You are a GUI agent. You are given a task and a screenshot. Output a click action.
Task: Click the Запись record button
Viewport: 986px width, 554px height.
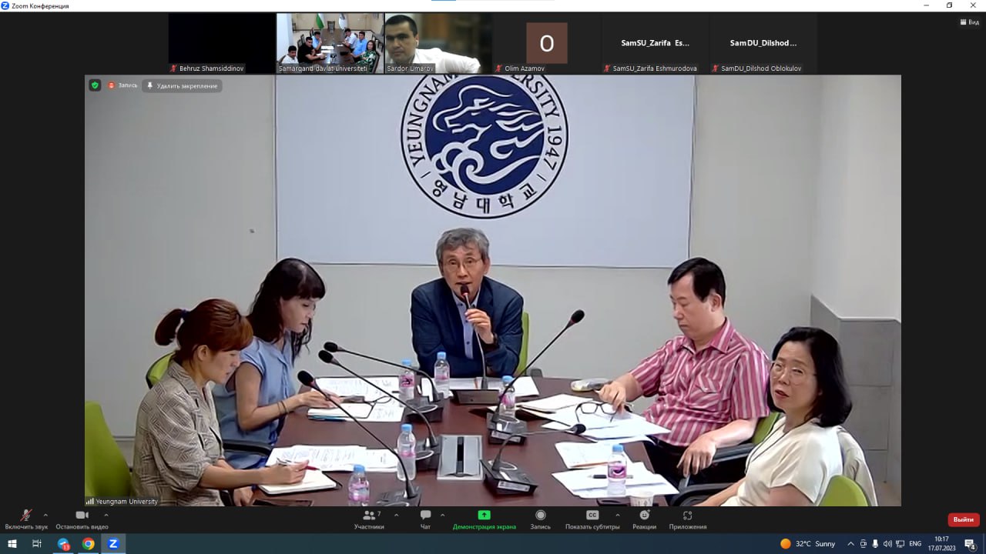540,519
